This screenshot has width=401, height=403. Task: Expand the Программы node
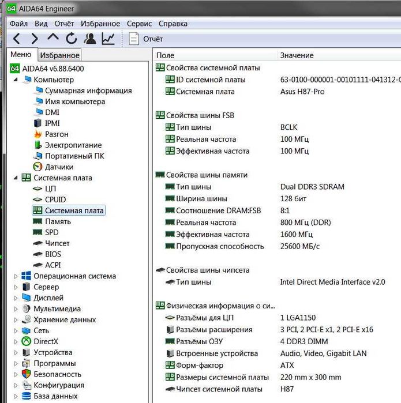point(16,363)
